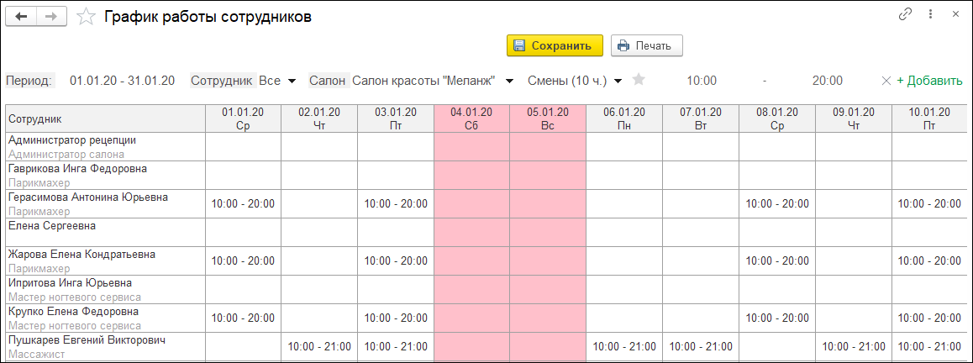Open the Смены (10 ч.) dropdown
This screenshot has width=973, height=363.
[x=618, y=82]
